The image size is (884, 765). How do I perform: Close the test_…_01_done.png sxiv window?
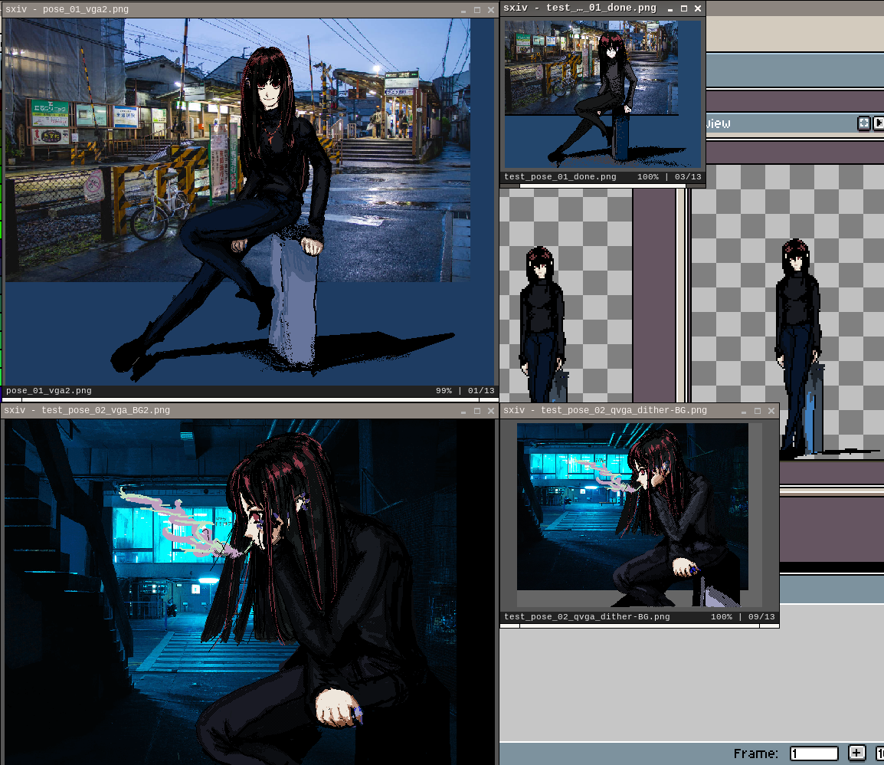(698, 8)
